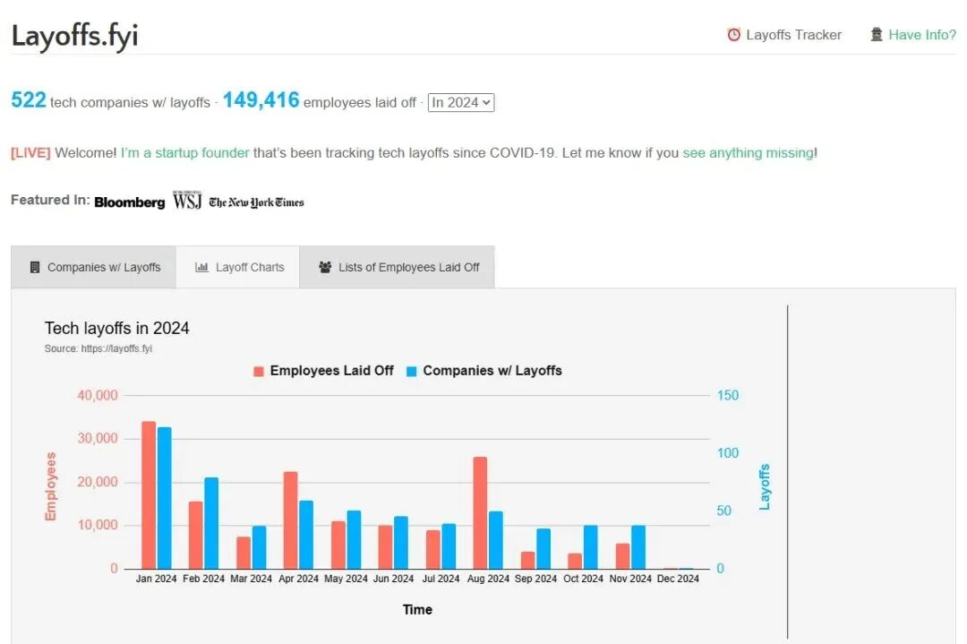Open the In 2024 year dropdown

461,102
